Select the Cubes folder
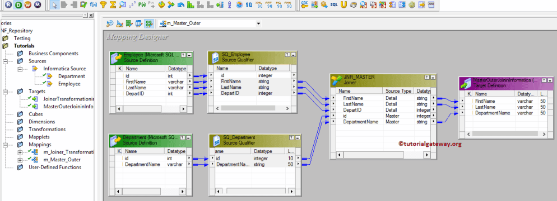557x201 pixels. pos(35,114)
